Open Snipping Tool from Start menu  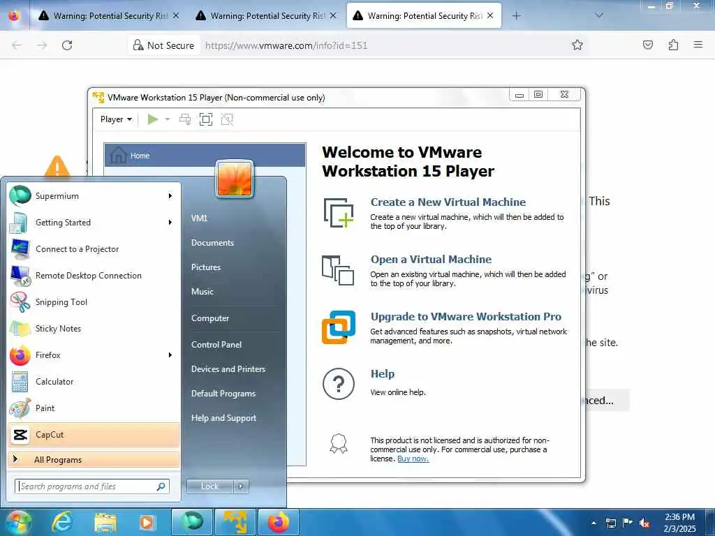click(x=94, y=301)
